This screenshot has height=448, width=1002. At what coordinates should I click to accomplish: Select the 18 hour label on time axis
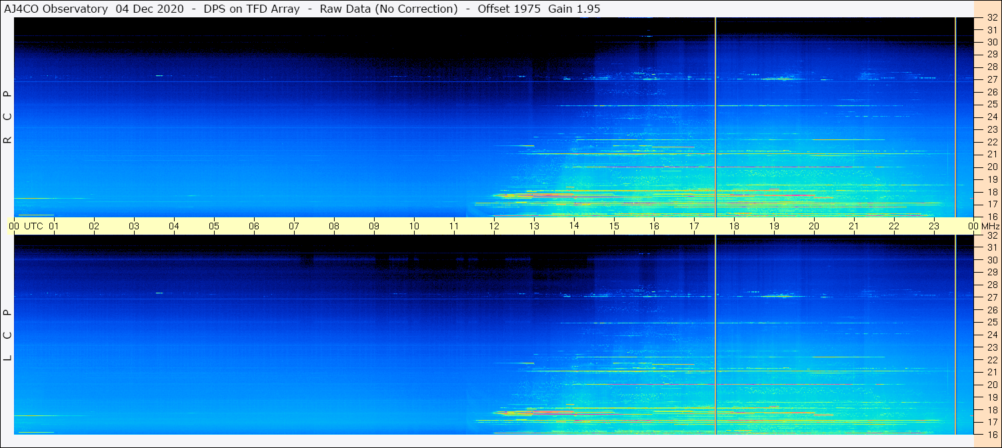click(734, 226)
